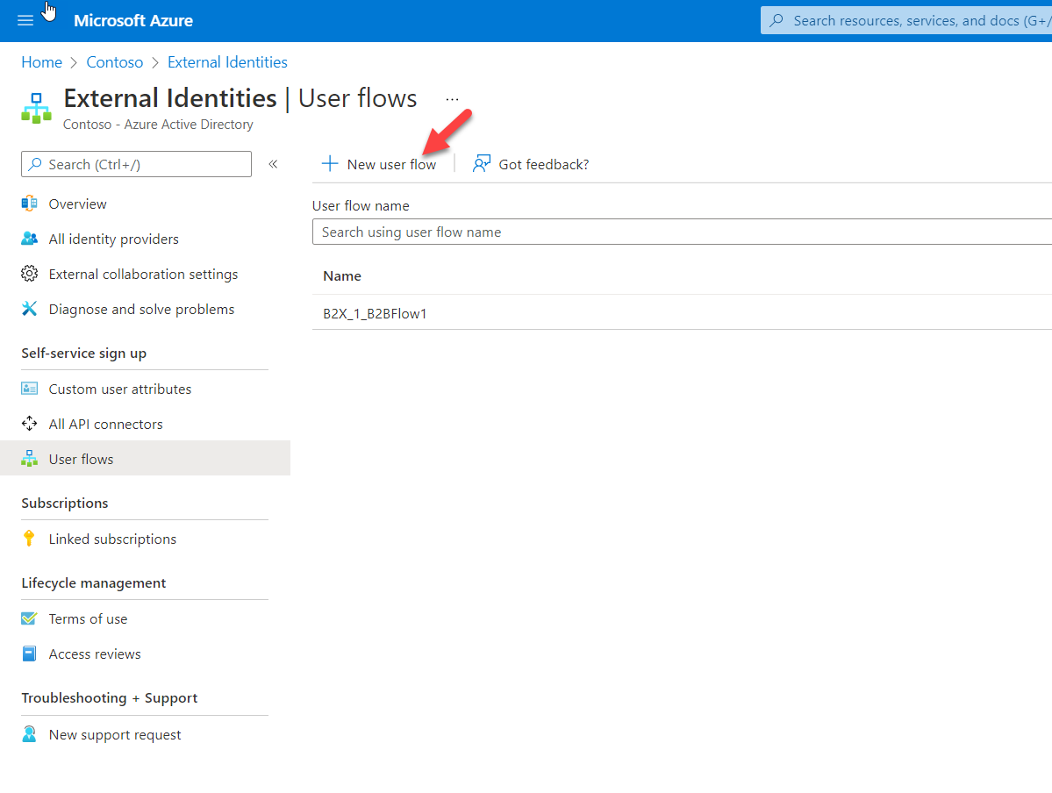Click the All identity providers people icon
This screenshot has height=793, width=1052.
click(30, 239)
